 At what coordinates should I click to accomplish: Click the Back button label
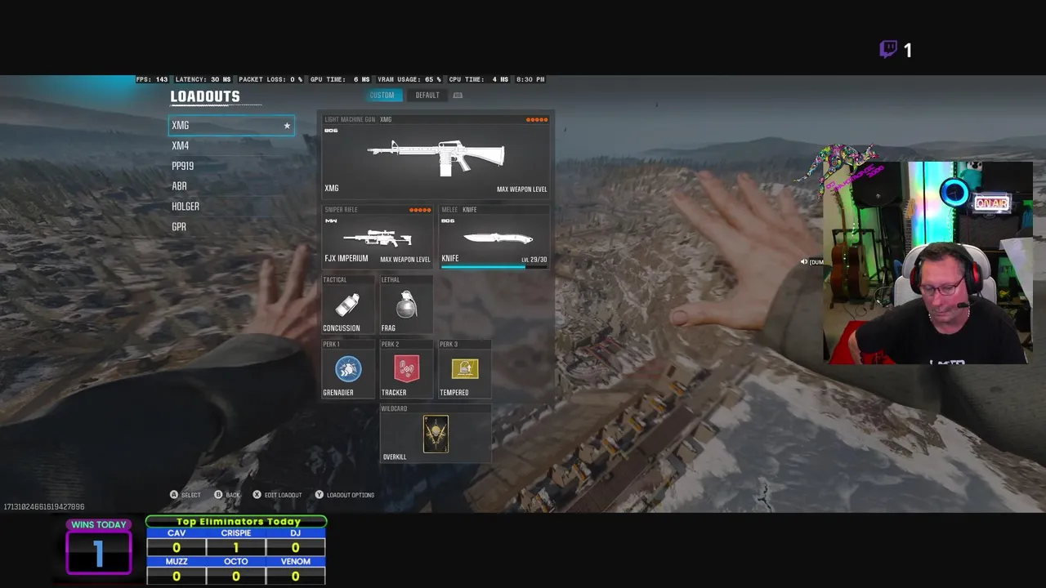pos(233,495)
